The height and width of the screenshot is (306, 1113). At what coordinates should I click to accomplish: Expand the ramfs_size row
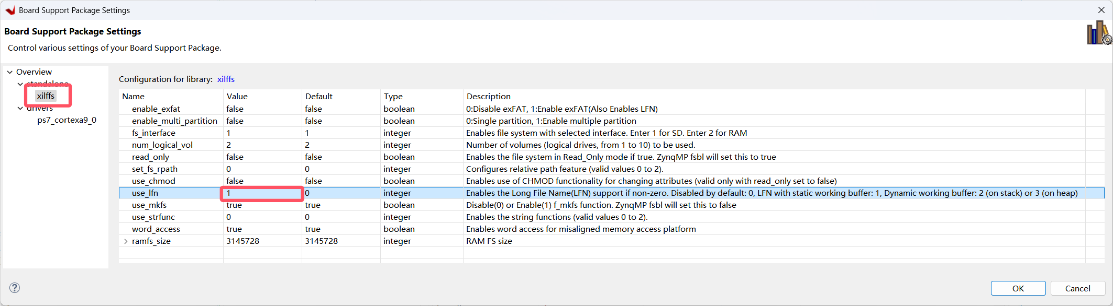(x=126, y=241)
